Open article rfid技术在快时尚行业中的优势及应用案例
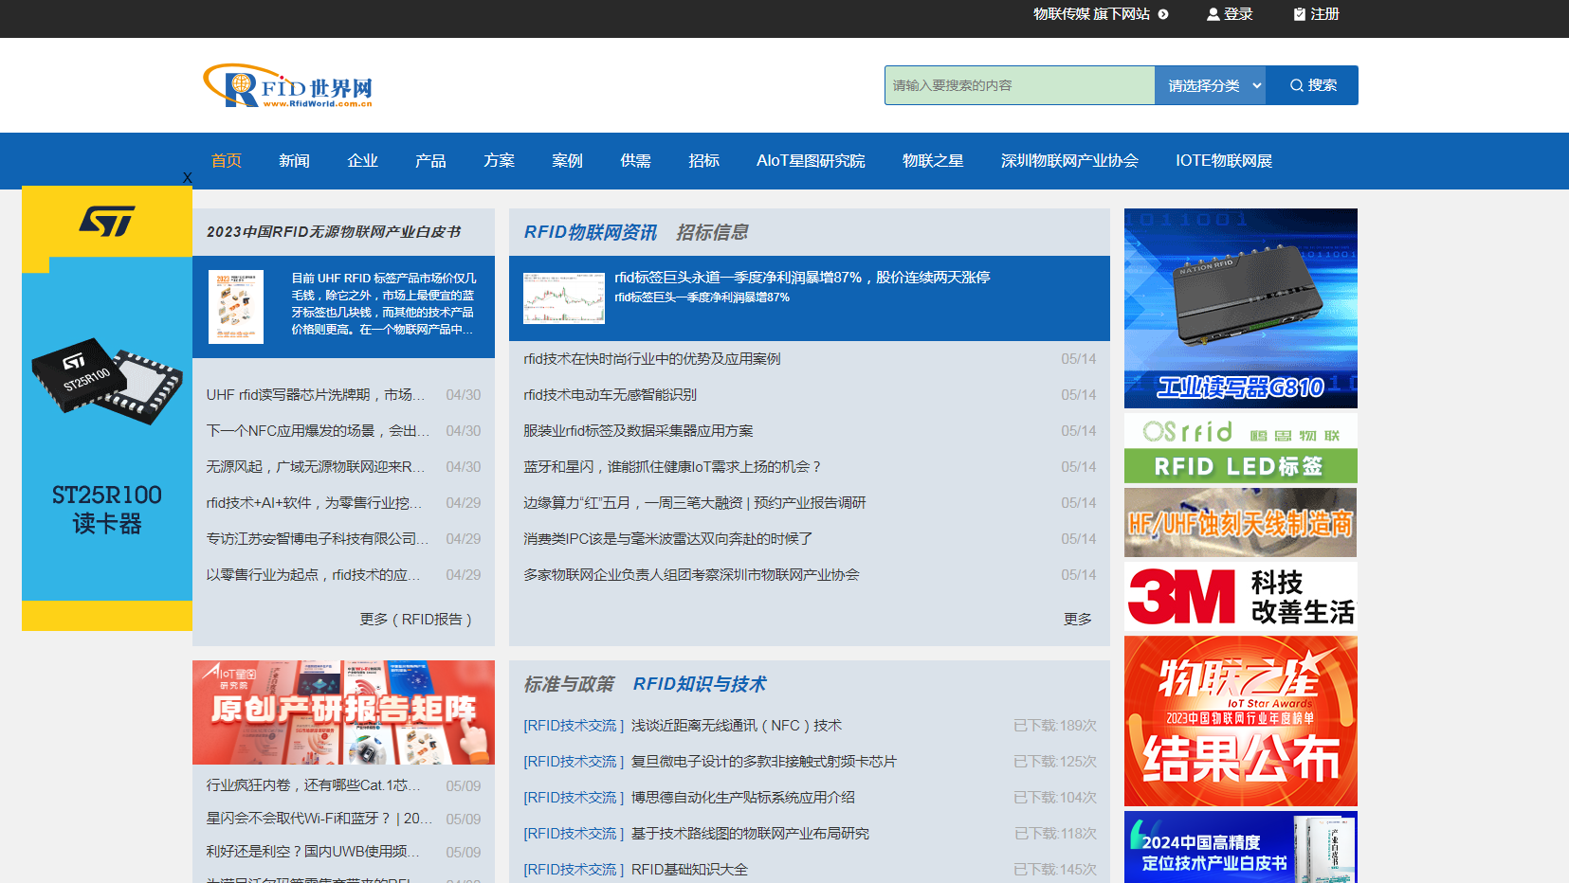 652,359
